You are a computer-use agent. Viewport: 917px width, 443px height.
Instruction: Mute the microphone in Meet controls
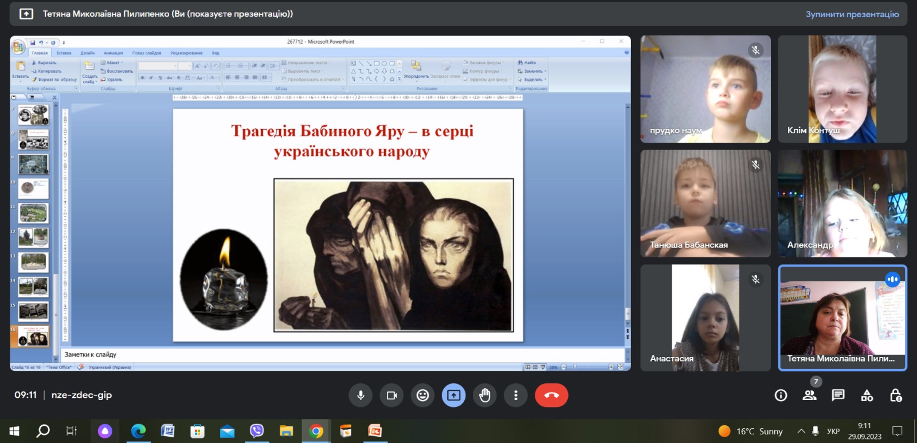pyautogui.click(x=360, y=395)
